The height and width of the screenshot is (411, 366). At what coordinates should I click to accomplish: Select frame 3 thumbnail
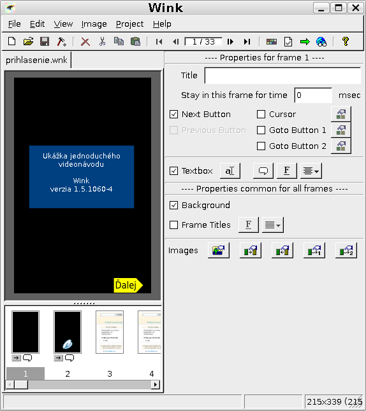(x=110, y=332)
